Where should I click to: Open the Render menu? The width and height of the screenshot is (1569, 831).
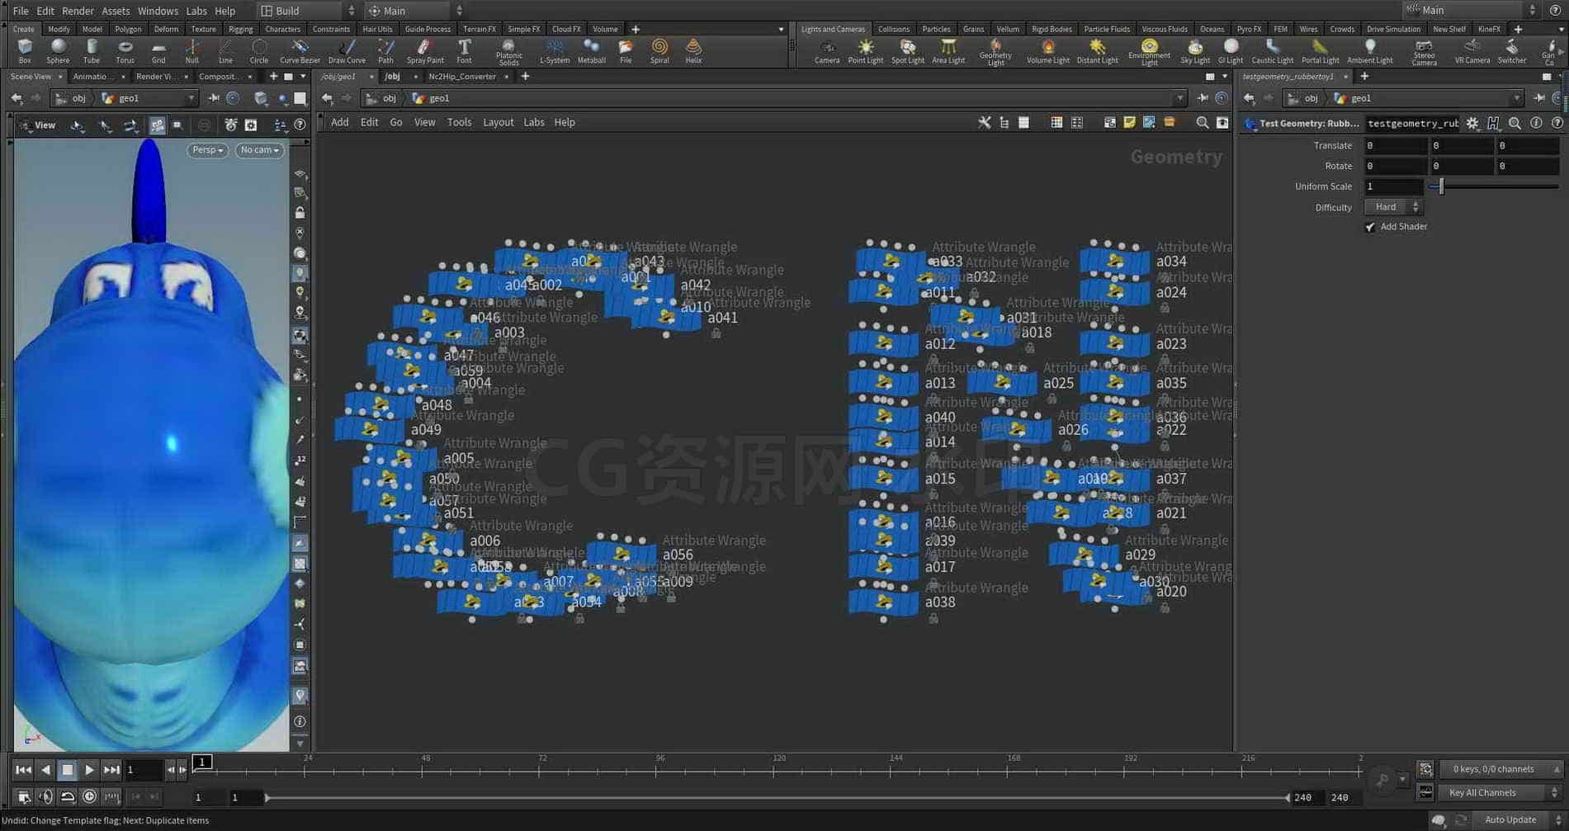[78, 11]
